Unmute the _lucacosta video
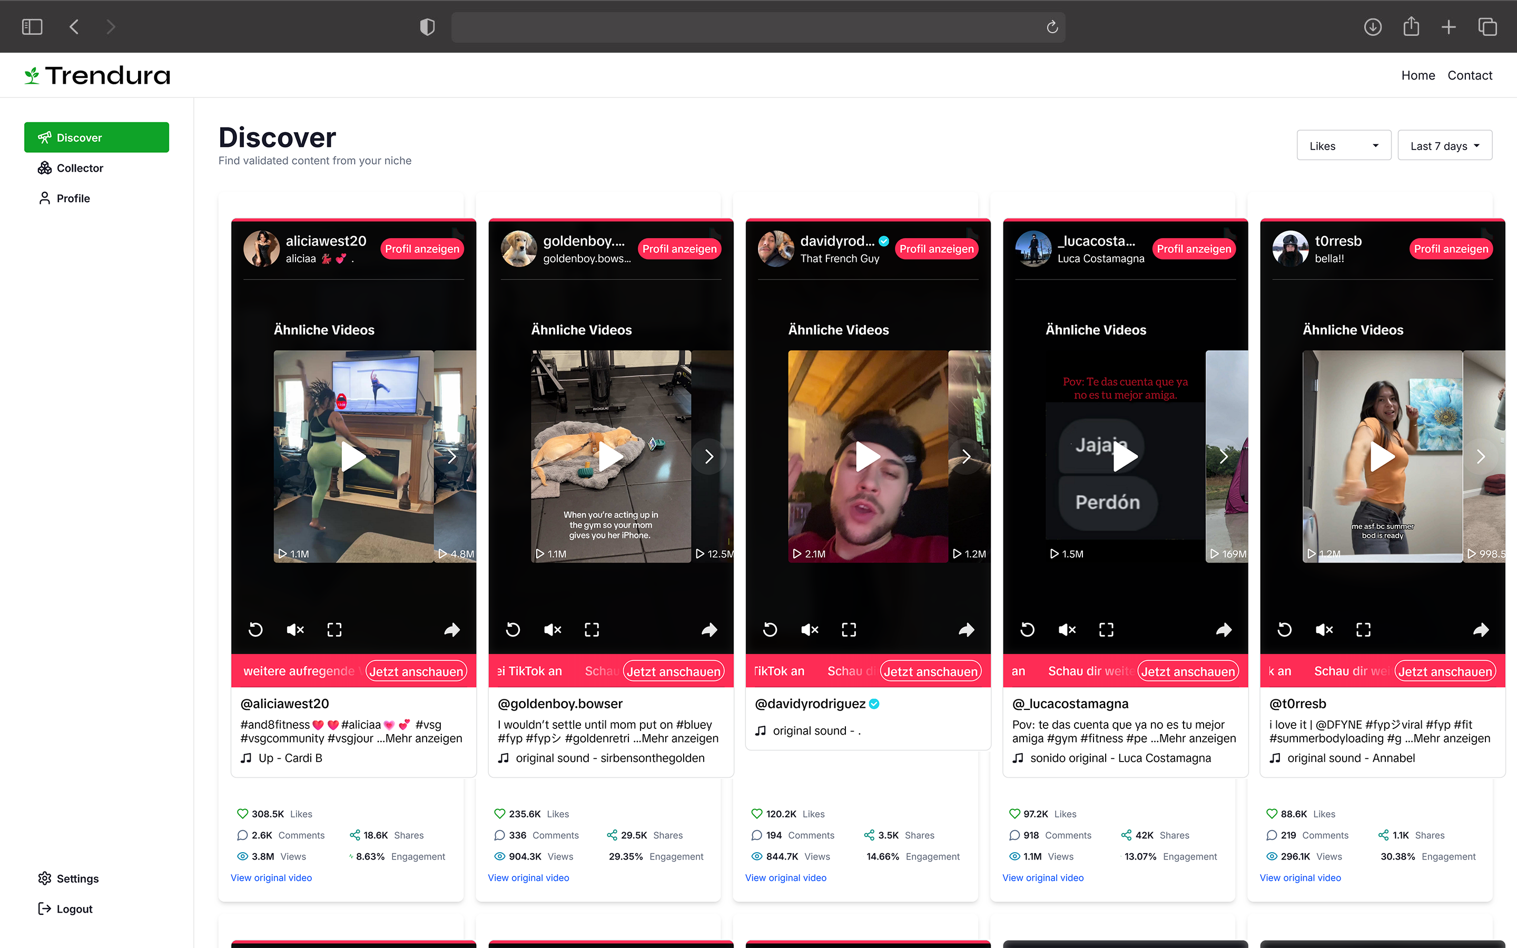The height and width of the screenshot is (948, 1517). [1067, 629]
